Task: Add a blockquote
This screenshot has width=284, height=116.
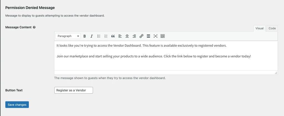Action: pos(113,36)
